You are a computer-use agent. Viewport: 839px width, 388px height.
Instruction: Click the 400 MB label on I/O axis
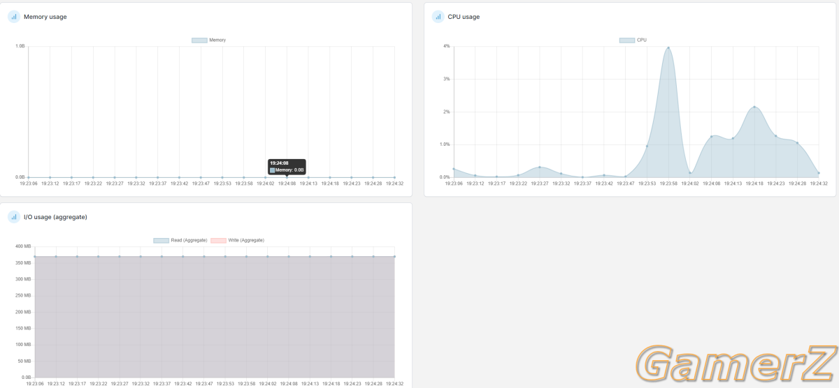[x=23, y=246]
